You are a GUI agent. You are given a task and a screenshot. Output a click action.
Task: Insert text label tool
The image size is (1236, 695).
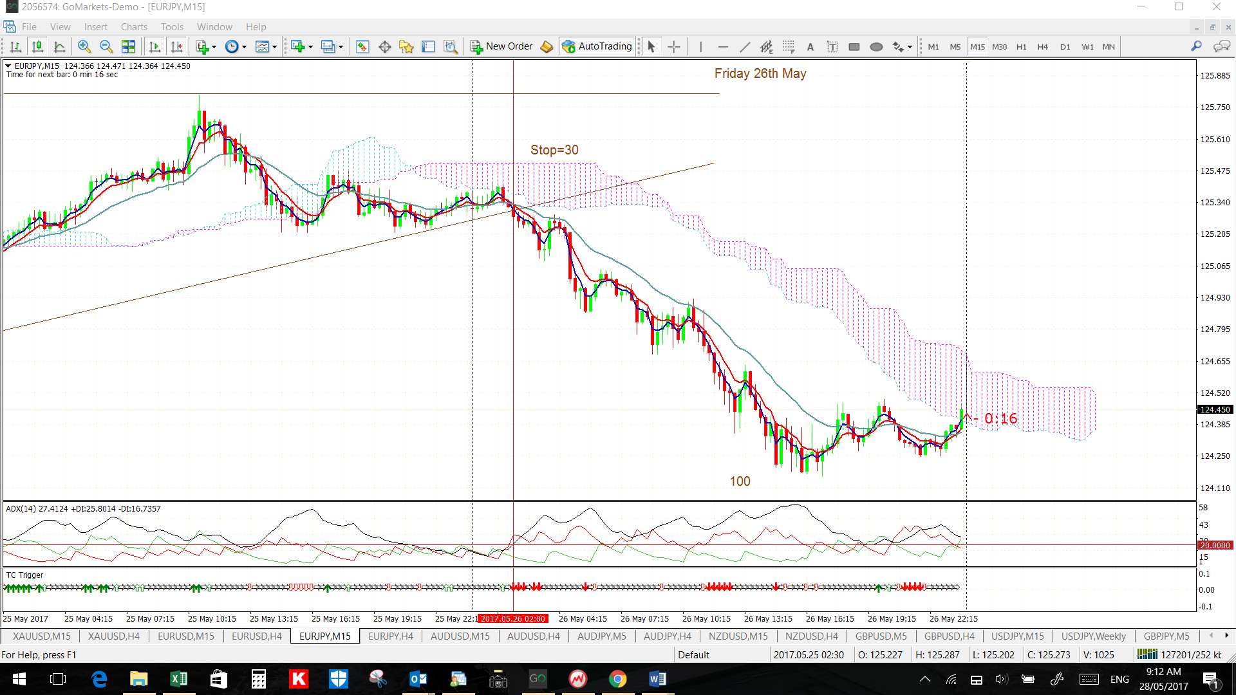coord(832,46)
